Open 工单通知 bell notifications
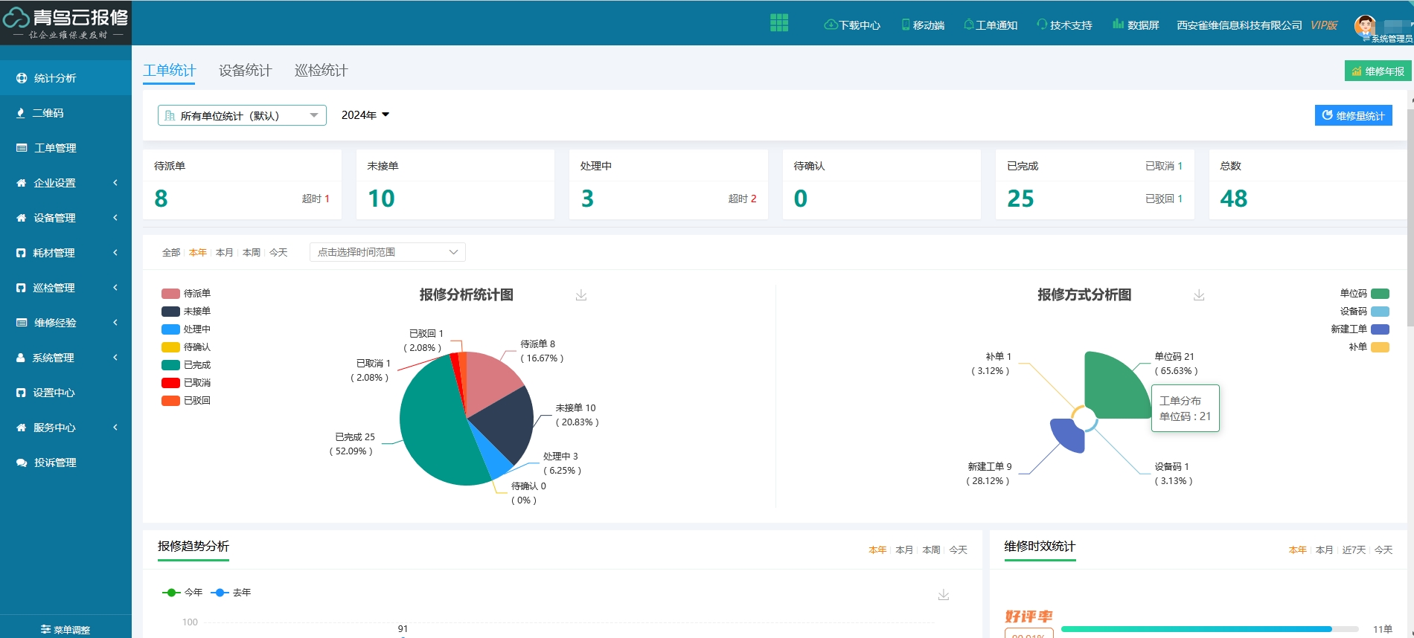The height and width of the screenshot is (638, 1414). 968,25
